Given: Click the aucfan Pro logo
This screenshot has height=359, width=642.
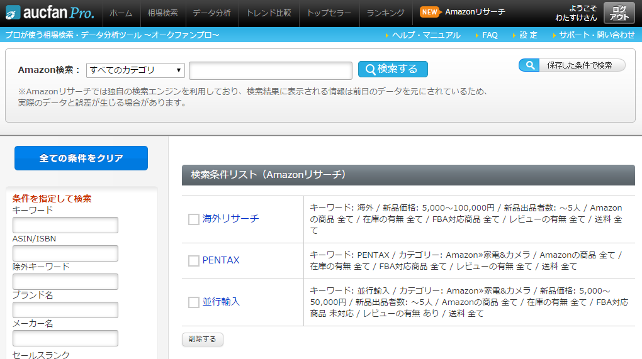Looking at the screenshot, I should (x=49, y=13).
